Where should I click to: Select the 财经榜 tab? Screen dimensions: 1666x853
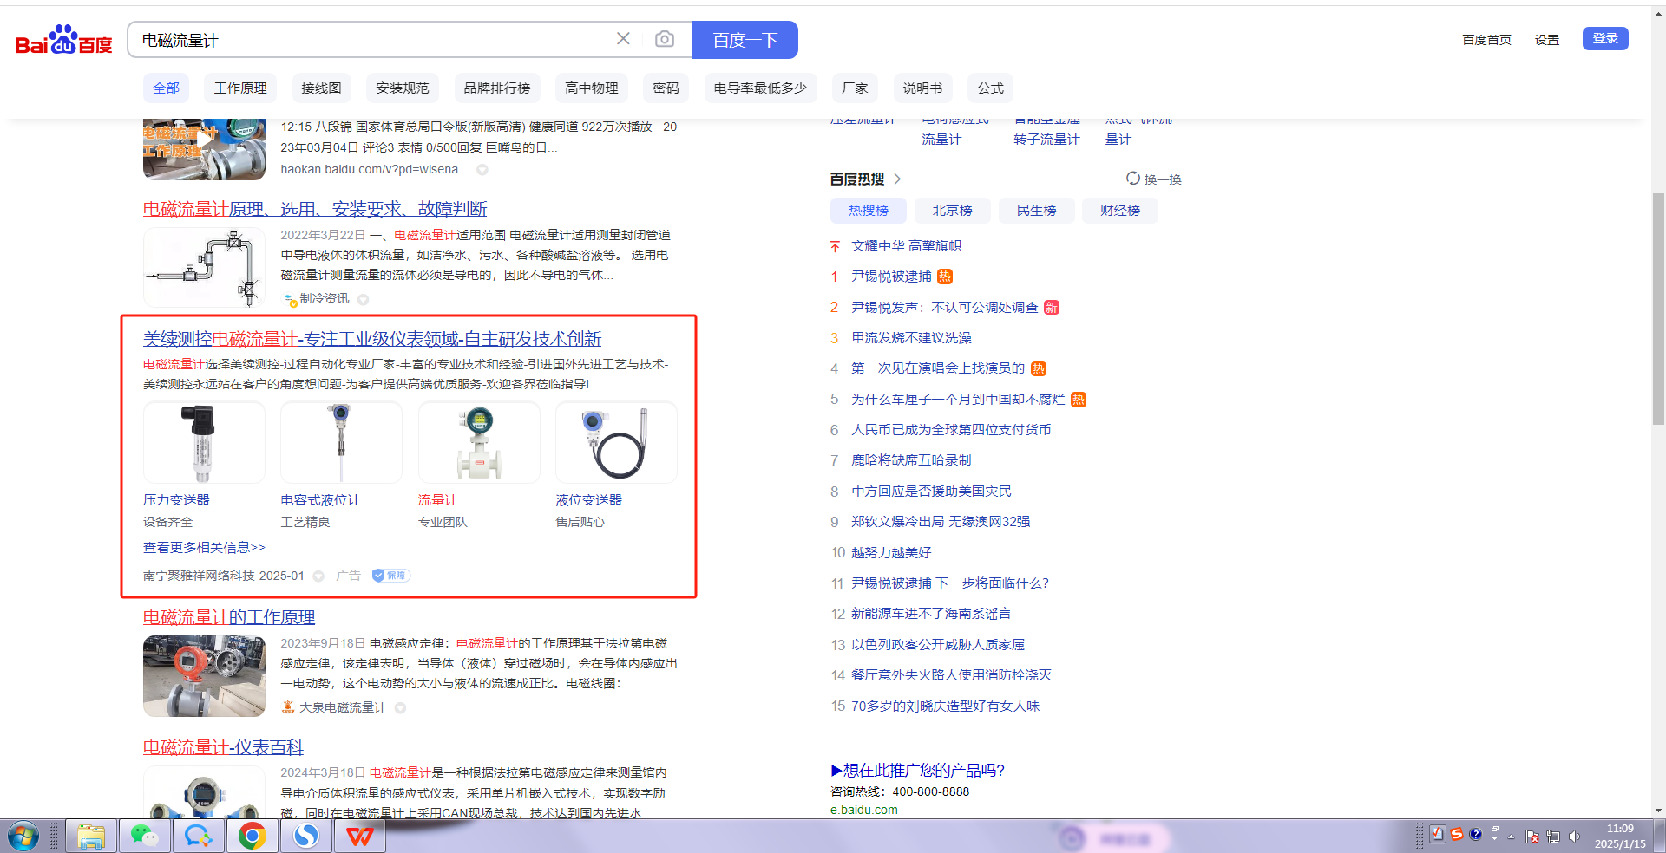[1119, 211]
